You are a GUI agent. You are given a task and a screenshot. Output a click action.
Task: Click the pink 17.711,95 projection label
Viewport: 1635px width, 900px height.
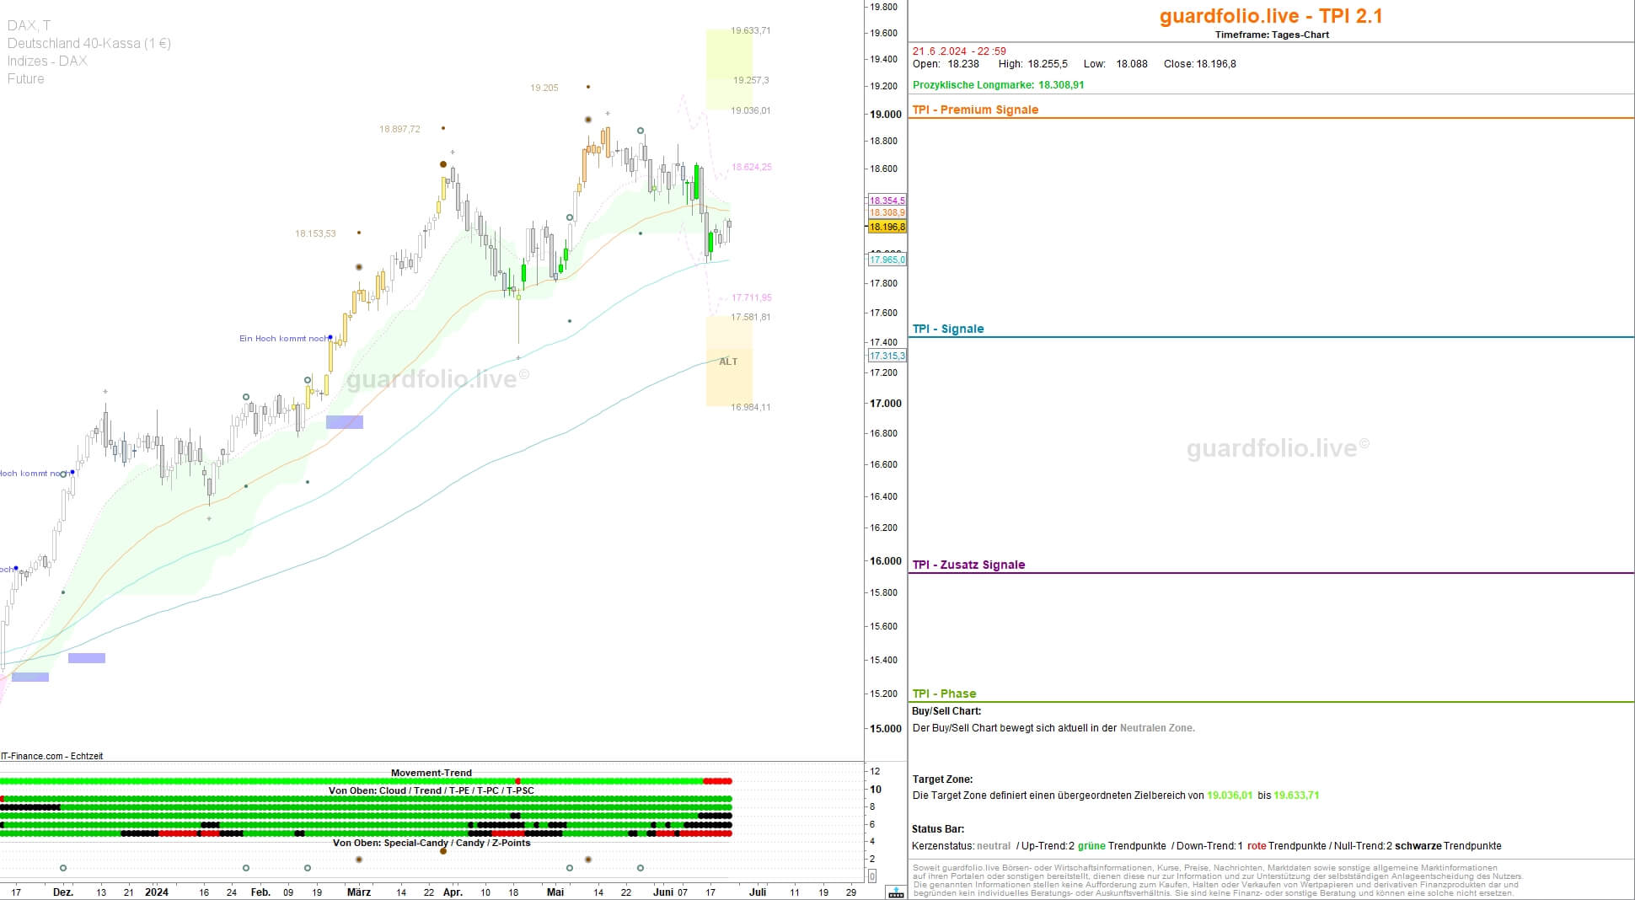point(752,297)
